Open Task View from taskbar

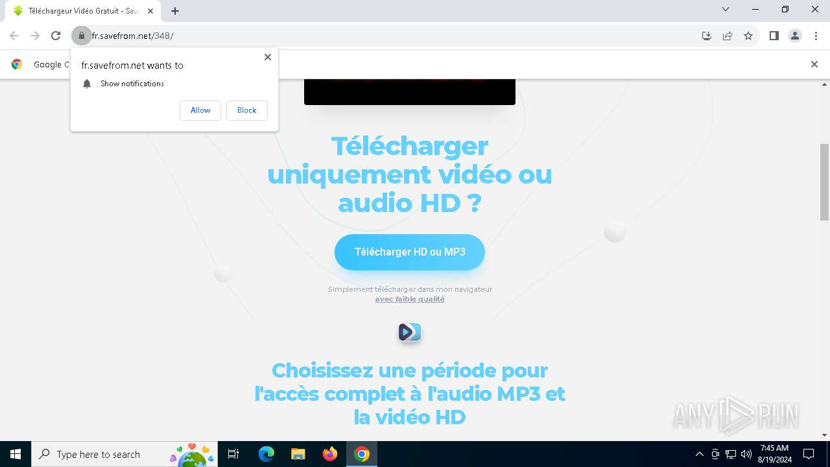pyautogui.click(x=233, y=454)
